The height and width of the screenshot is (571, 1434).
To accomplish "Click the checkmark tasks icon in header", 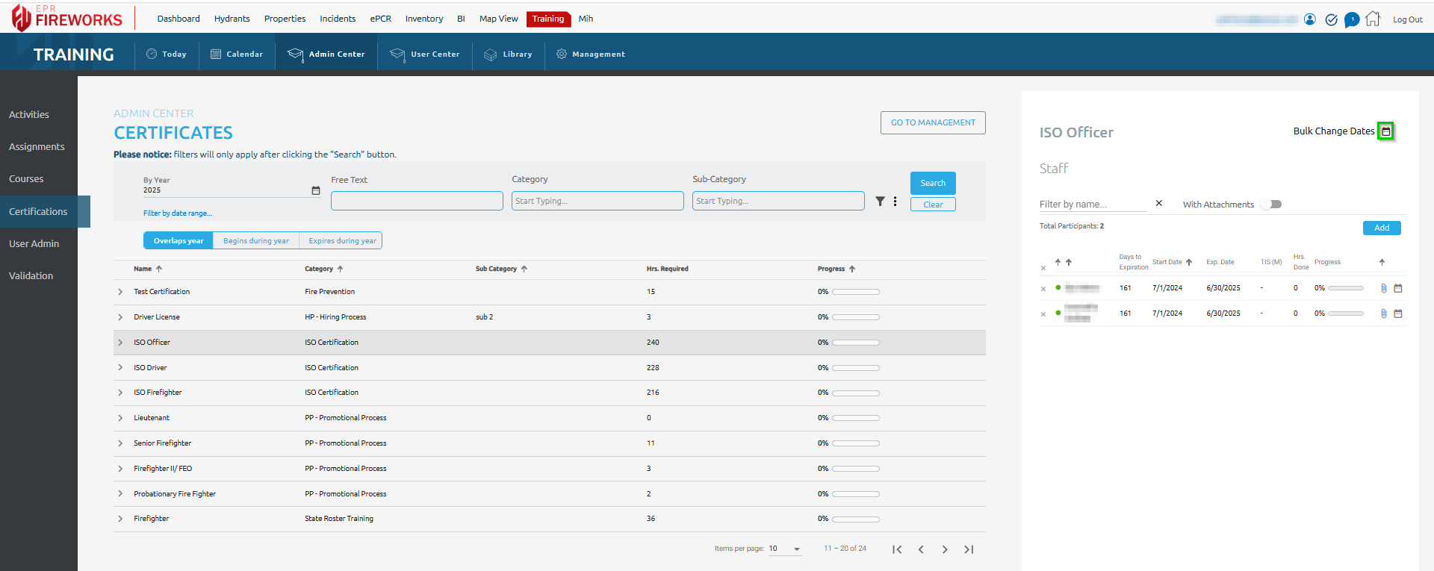I will (x=1331, y=19).
